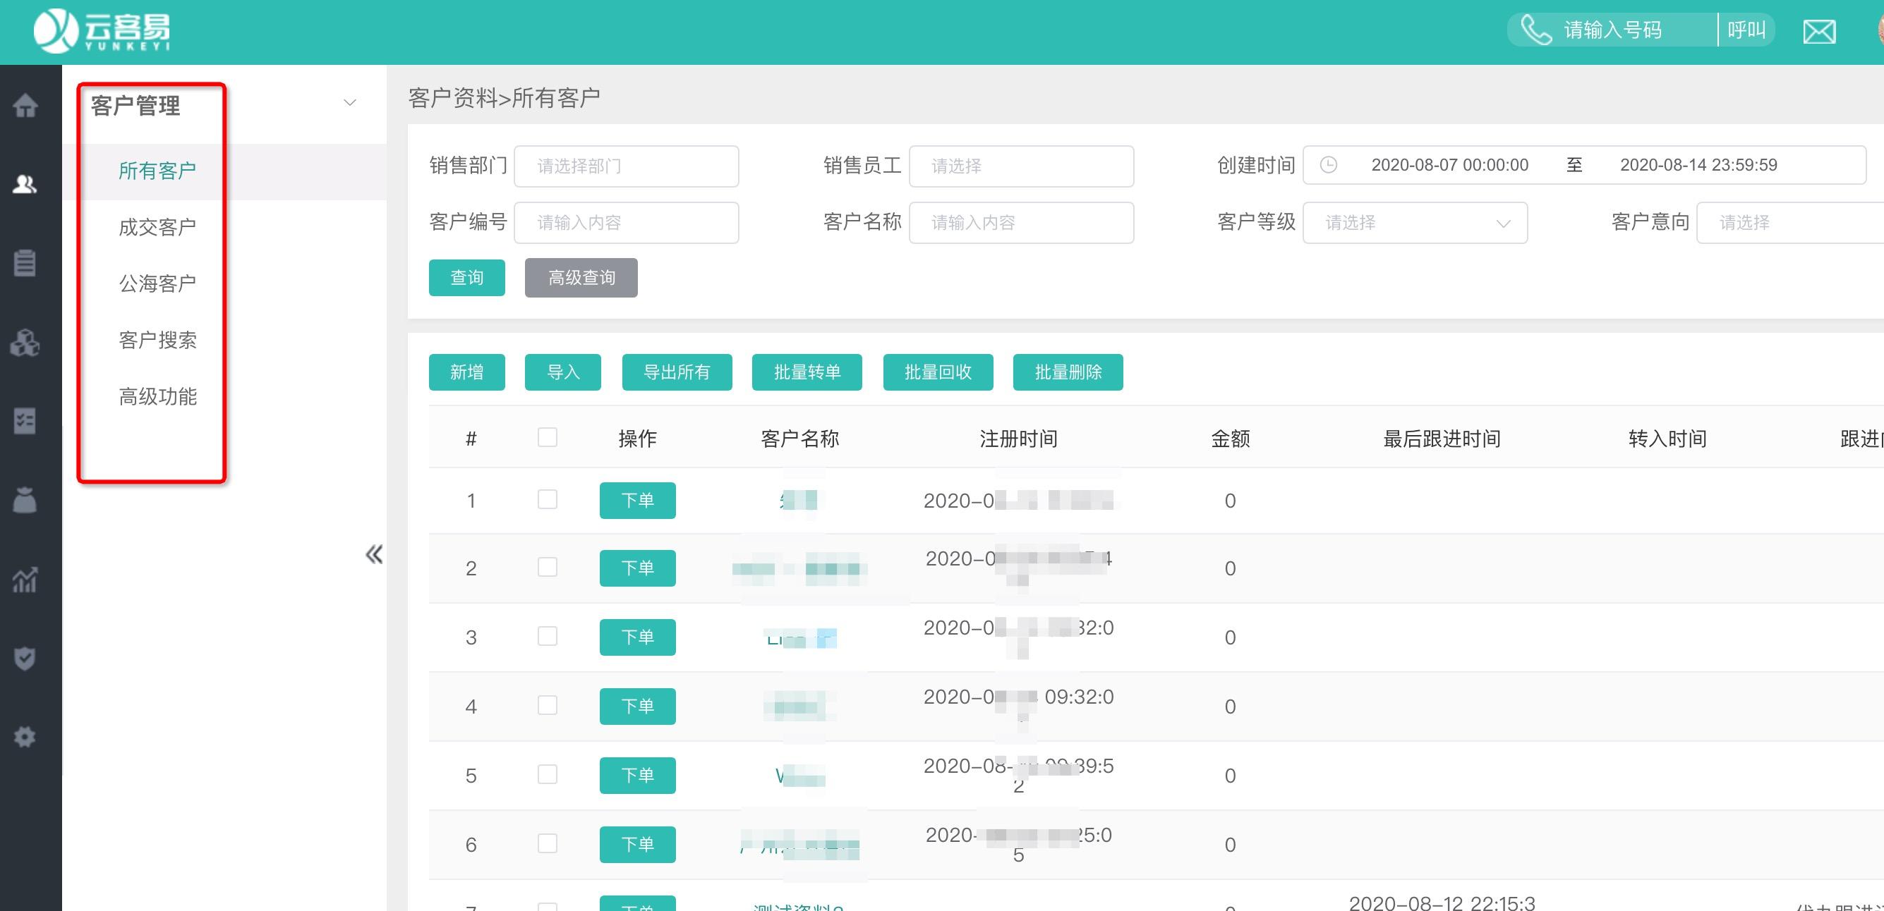The image size is (1884, 911).
Task: Click the phone handset icon in header
Action: (1535, 30)
